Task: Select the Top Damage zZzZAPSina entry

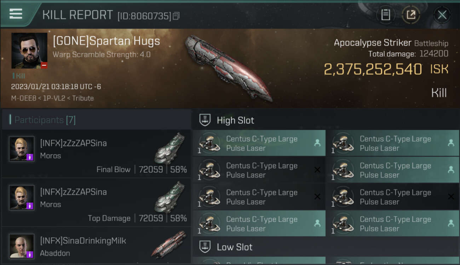Action: pos(96,203)
